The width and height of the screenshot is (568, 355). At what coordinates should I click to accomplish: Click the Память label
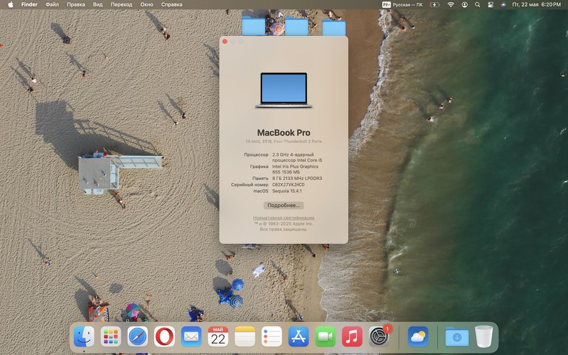point(261,178)
